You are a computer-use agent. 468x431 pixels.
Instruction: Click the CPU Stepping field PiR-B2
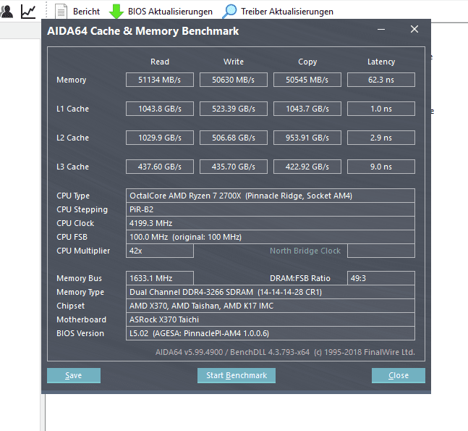(271, 209)
